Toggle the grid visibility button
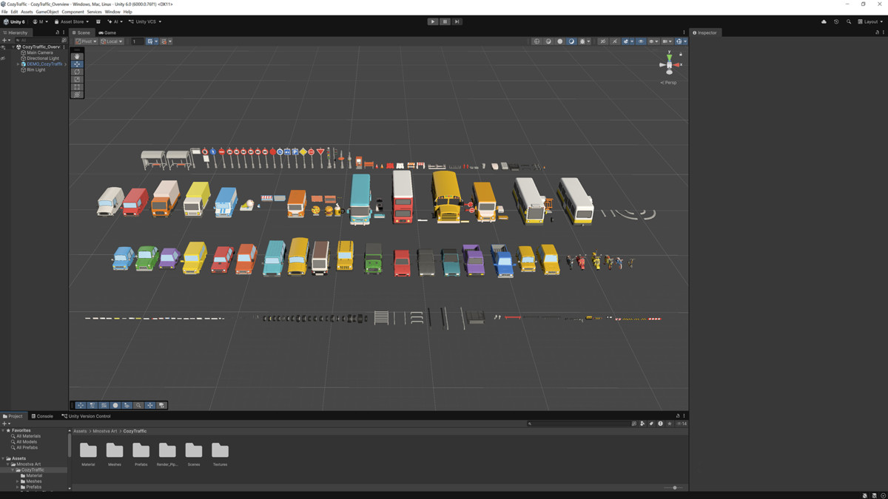The width and height of the screenshot is (888, 499). (151, 41)
